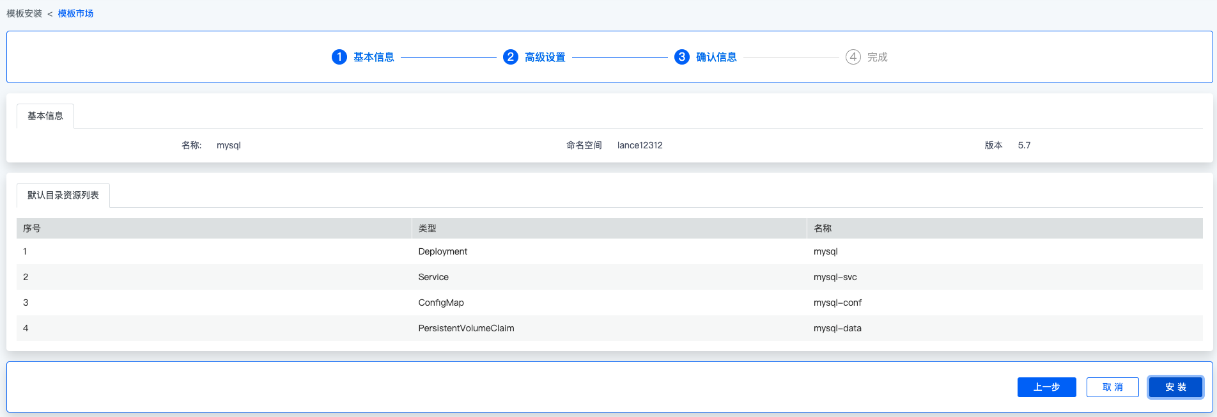Viewport: 1217px width, 417px height.
Task: Click row number 2 in 序号 column
Action: [x=26, y=277]
